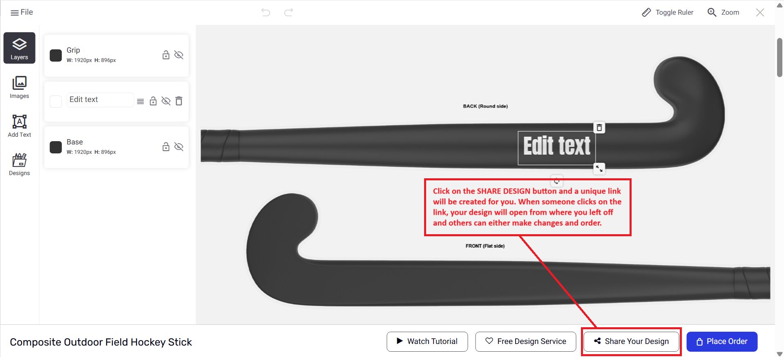784x357 pixels.
Task: Lock the Base layer
Action: tap(166, 146)
